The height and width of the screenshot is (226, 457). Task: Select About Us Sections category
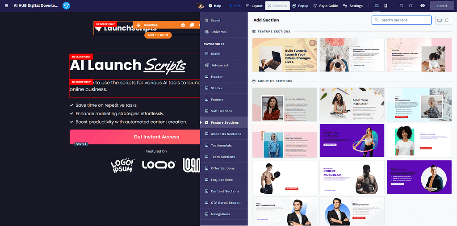(x=224, y=134)
